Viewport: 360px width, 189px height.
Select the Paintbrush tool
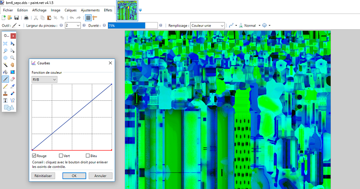tap(5, 79)
